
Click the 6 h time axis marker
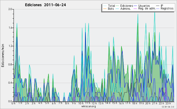pos(54,103)
